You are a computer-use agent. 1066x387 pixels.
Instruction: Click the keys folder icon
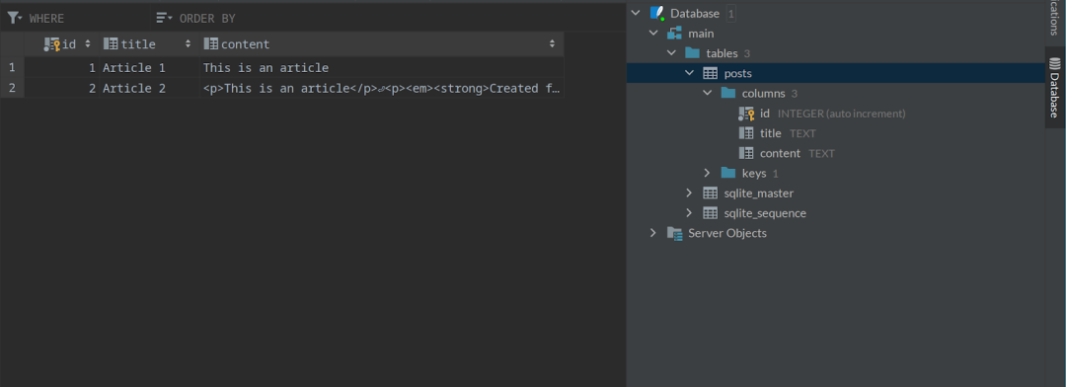[x=727, y=173]
